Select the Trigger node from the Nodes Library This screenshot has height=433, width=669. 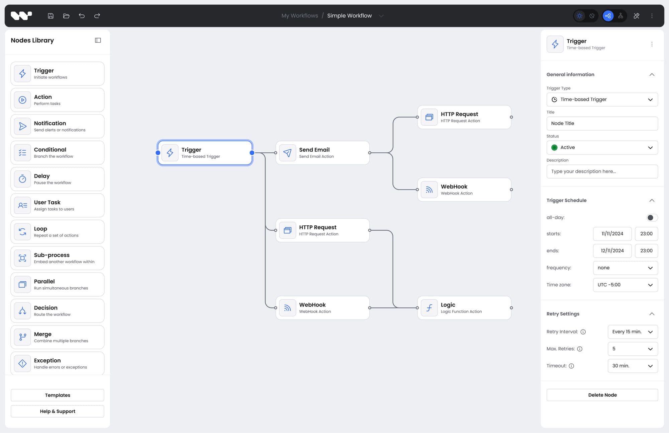coord(57,73)
